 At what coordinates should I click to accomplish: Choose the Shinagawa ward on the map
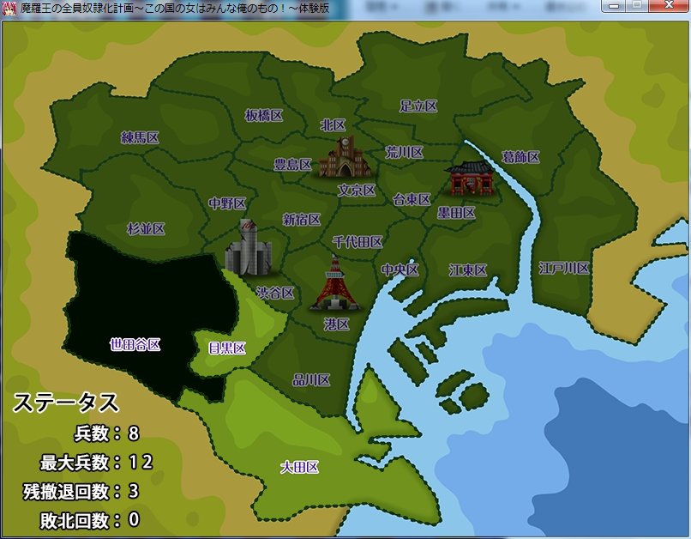coord(311,379)
